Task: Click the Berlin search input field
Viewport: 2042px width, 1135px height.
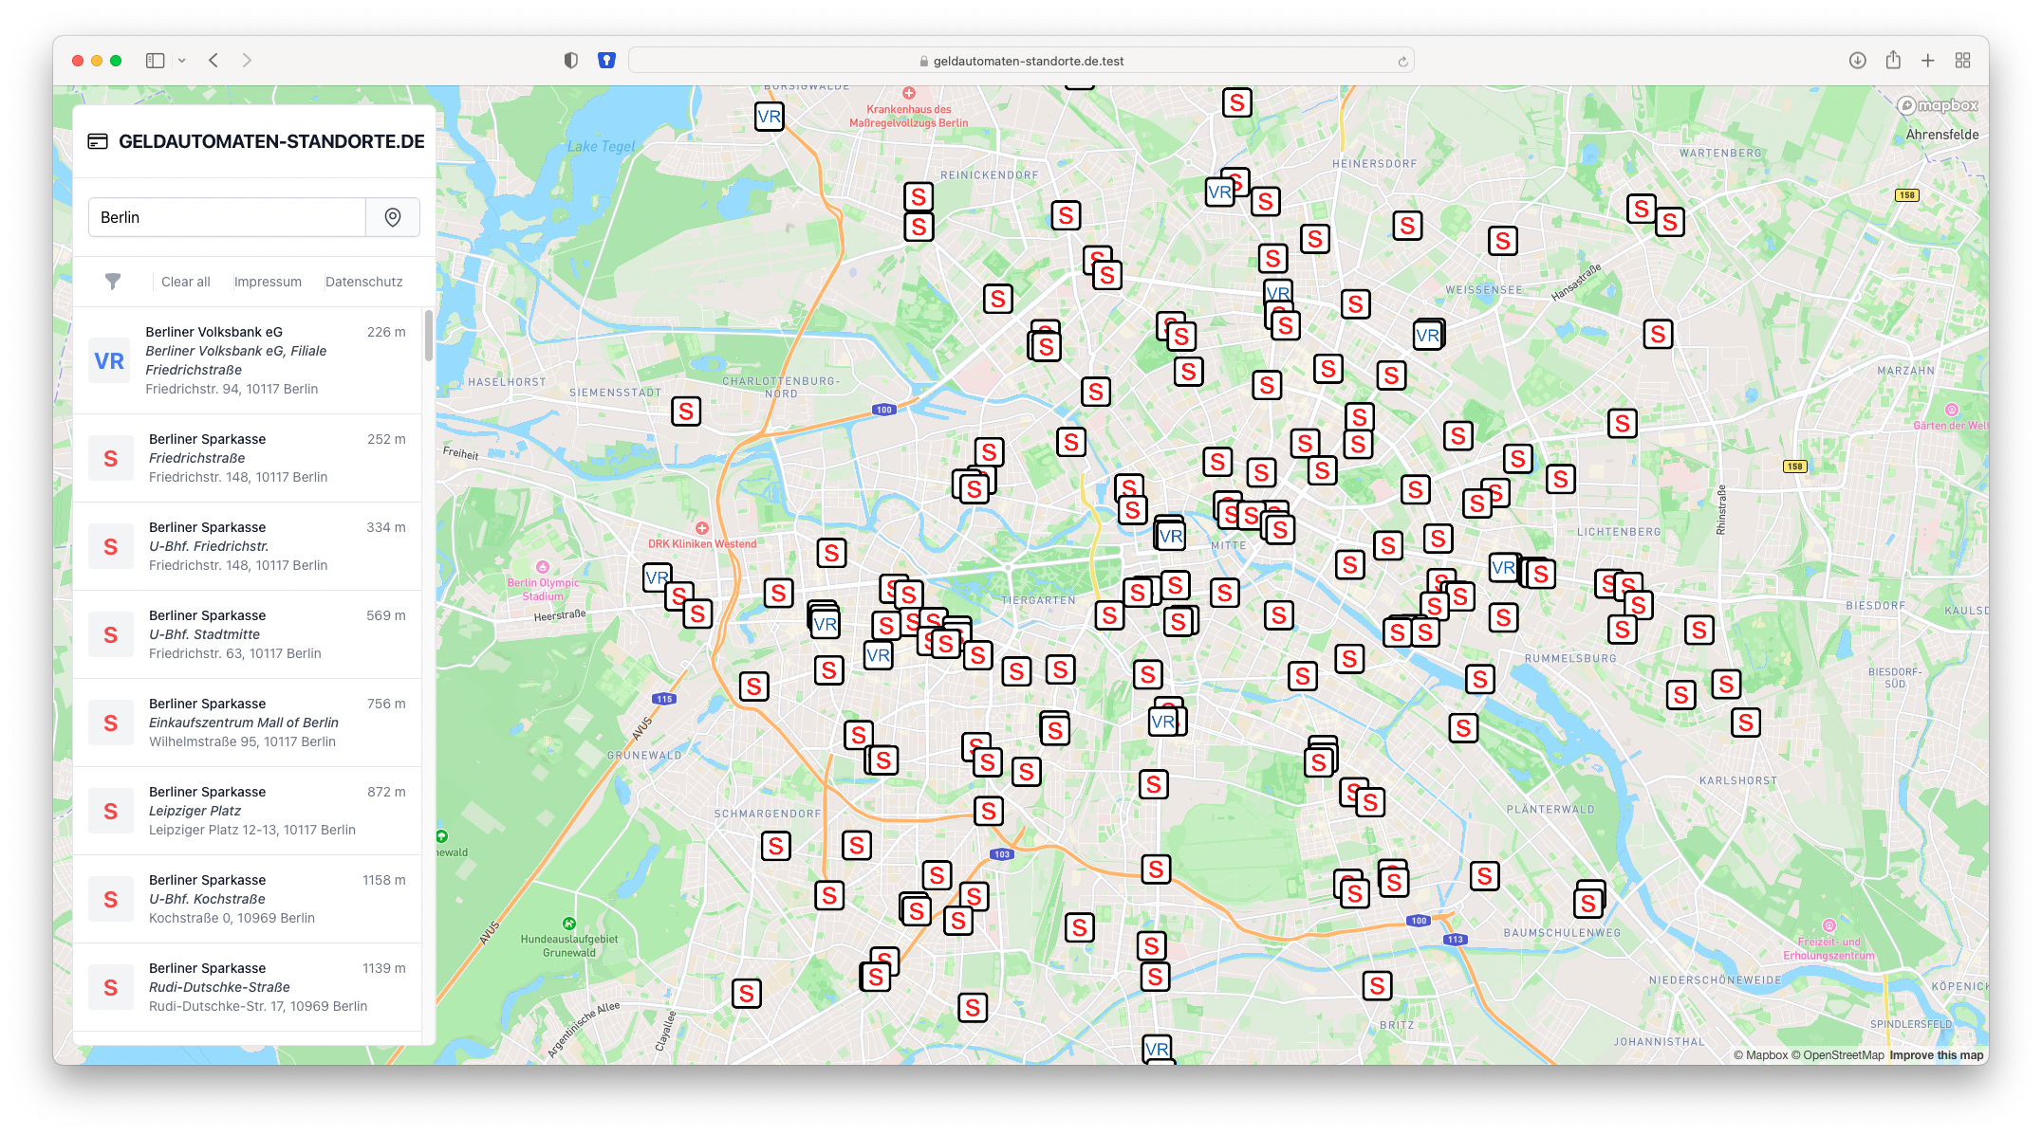Action: [x=227, y=217]
